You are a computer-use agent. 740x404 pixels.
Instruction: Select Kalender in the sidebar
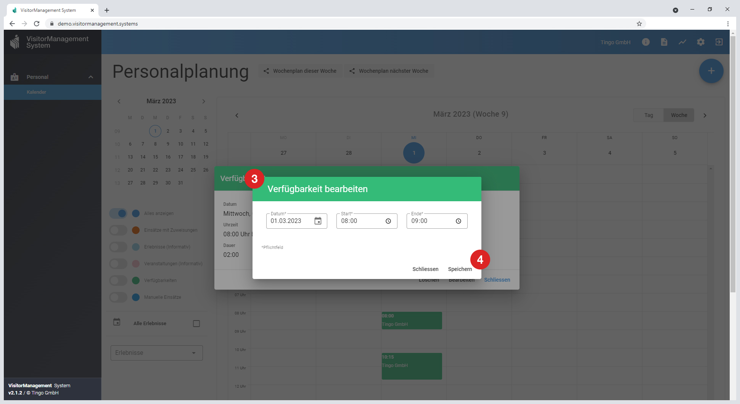(x=37, y=92)
